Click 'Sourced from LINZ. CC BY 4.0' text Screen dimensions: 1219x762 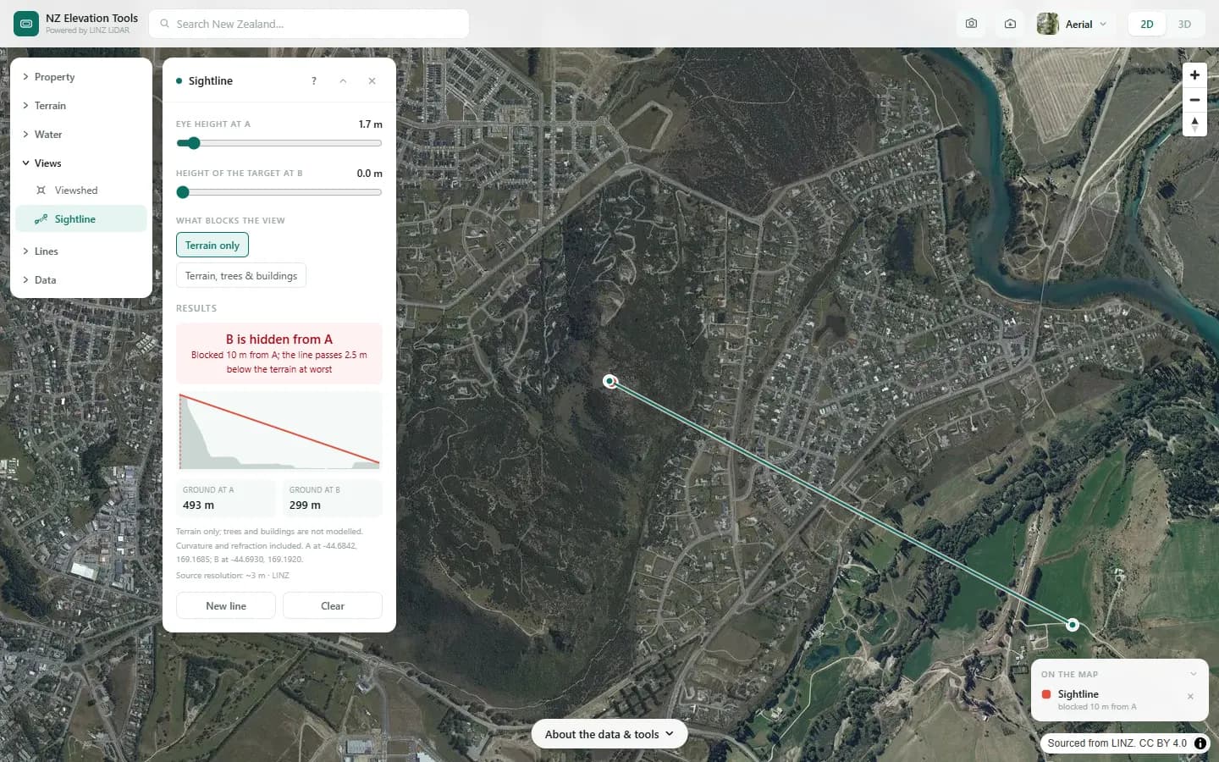coord(1117,743)
